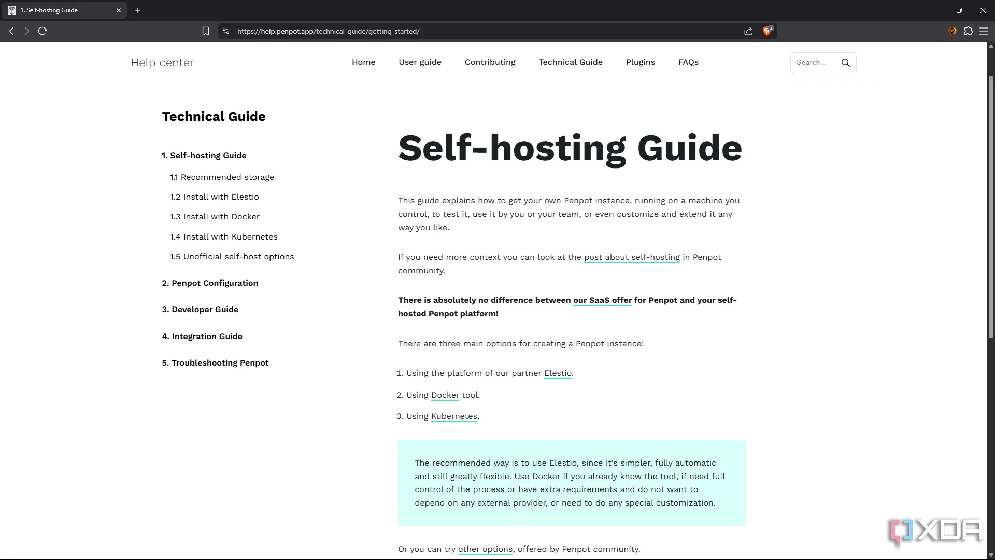The image size is (995, 560).
Task: Click the page scrollbar thumb
Action: (x=991, y=207)
